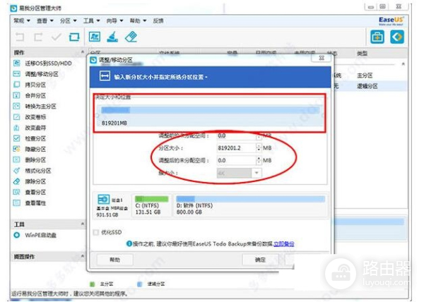
Task: Choose 格式化分区 from the sidebar
Action: (36, 170)
